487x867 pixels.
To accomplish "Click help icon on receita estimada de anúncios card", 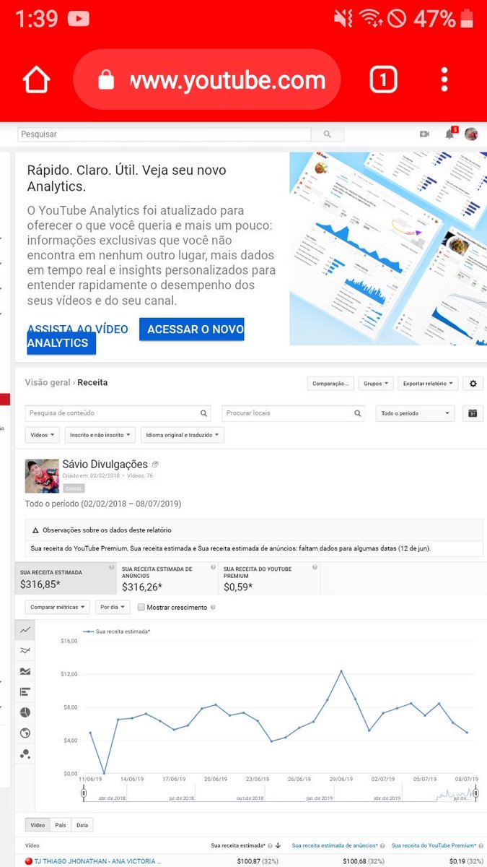I will (213, 568).
